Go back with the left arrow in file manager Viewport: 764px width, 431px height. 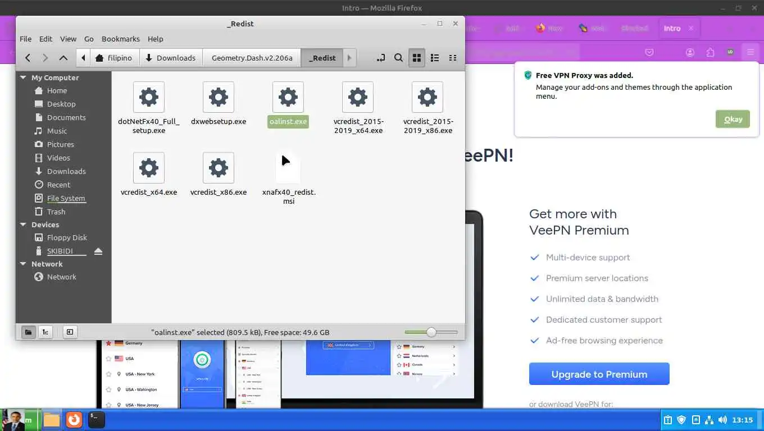pyautogui.click(x=28, y=58)
